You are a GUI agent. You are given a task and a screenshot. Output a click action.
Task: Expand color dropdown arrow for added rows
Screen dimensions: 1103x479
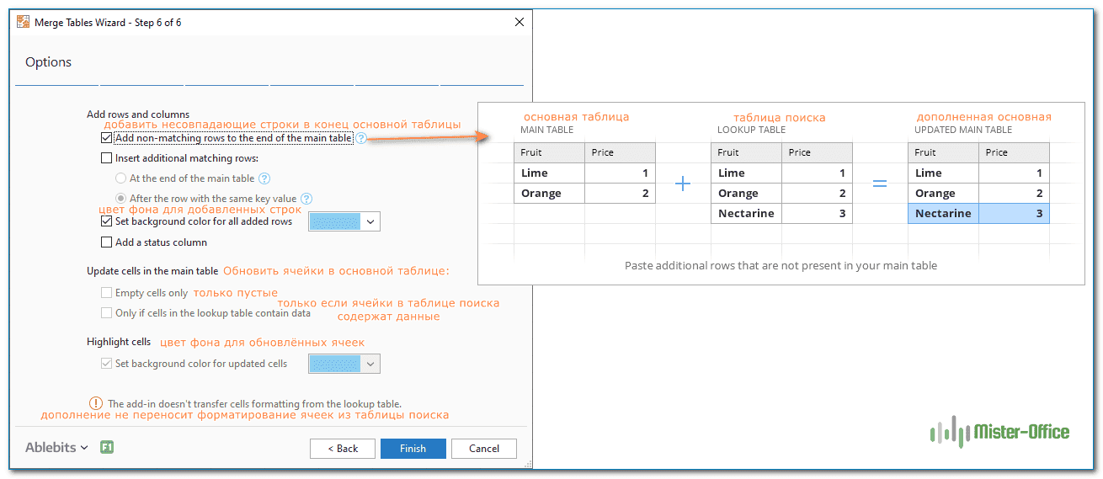(371, 221)
